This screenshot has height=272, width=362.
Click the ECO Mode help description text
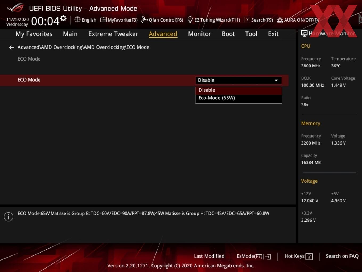143,213
